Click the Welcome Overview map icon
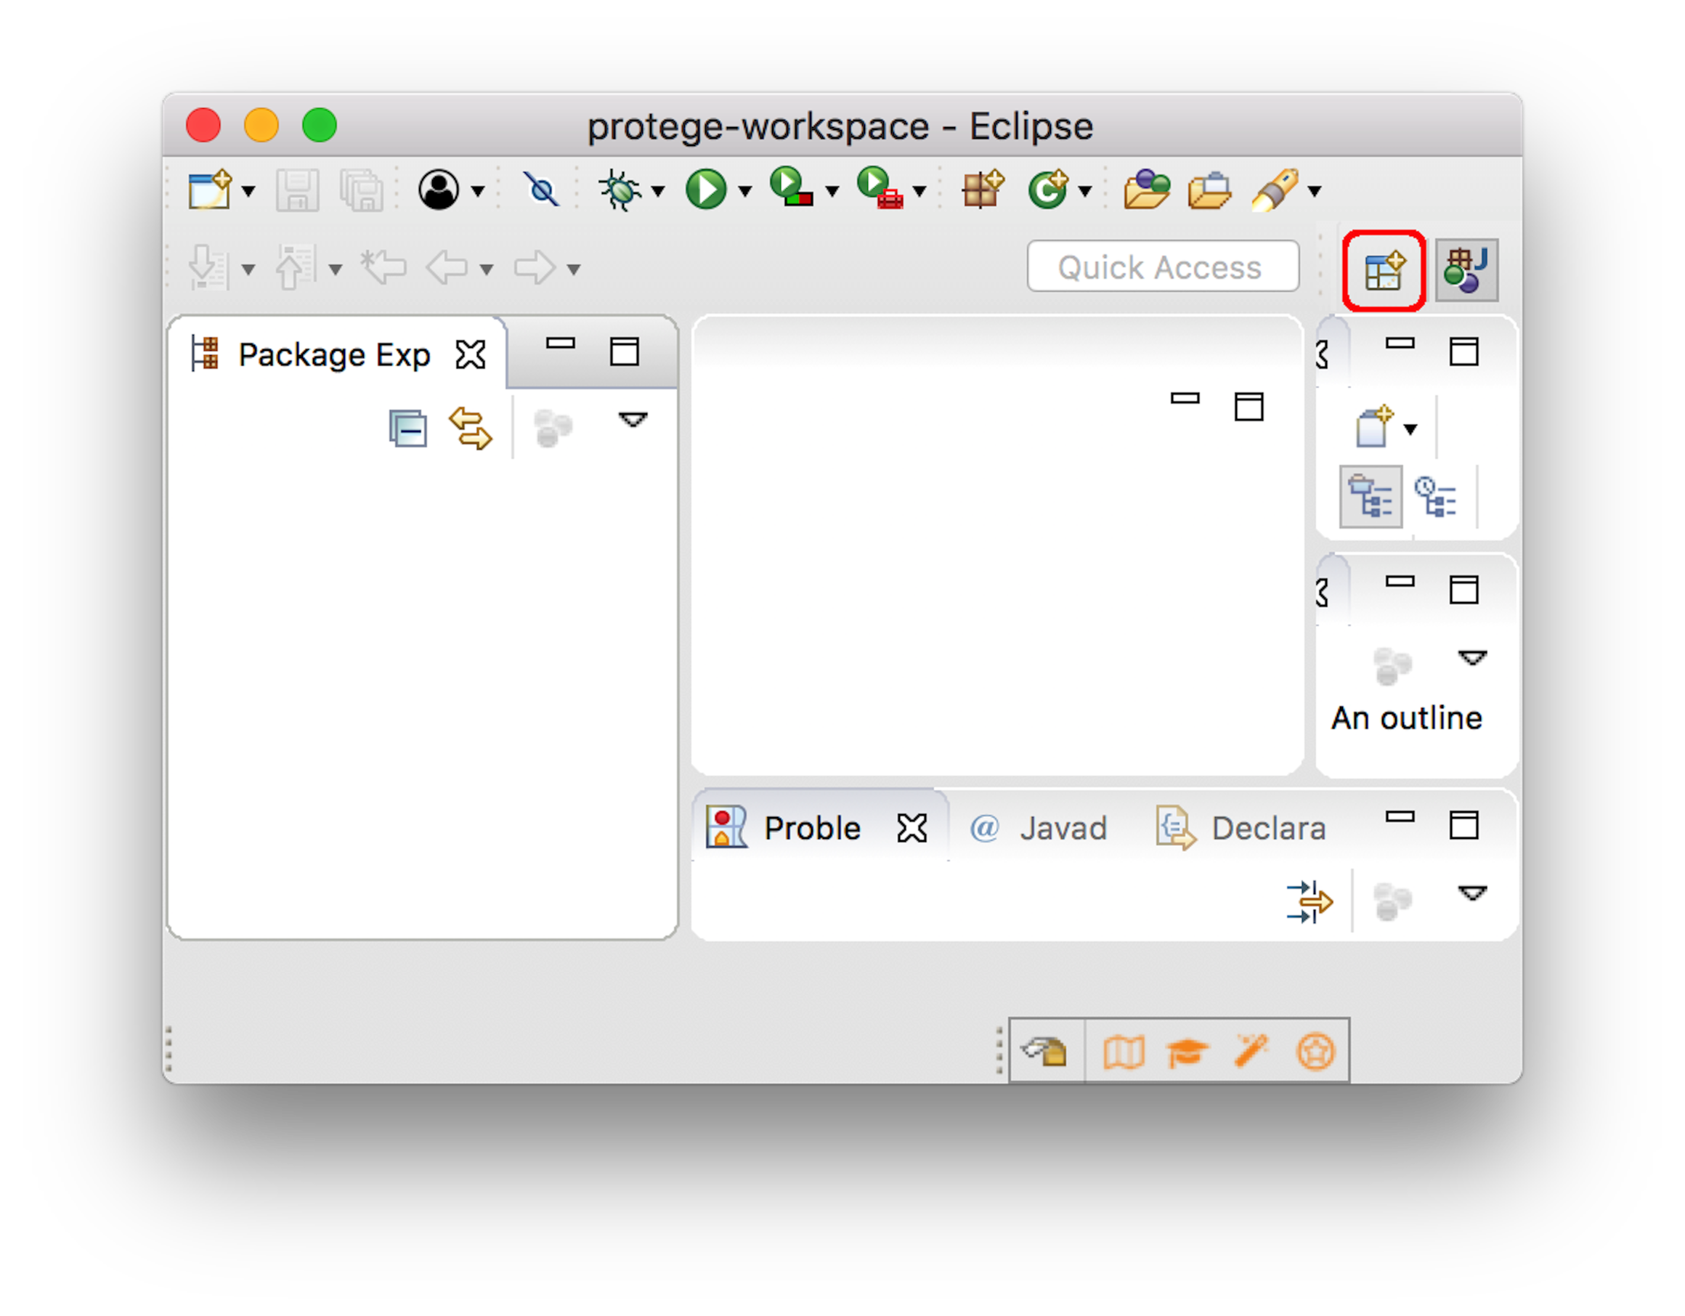The width and height of the screenshot is (1685, 1316). 1124,1052
